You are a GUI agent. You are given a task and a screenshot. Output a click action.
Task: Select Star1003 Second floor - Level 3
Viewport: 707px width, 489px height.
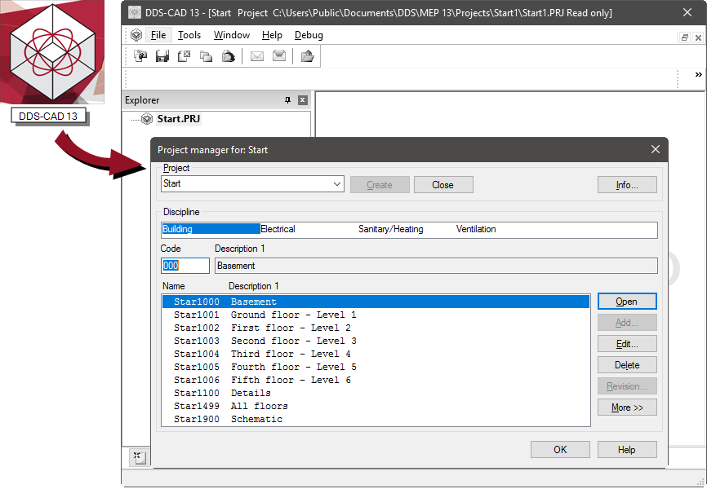tap(376, 341)
